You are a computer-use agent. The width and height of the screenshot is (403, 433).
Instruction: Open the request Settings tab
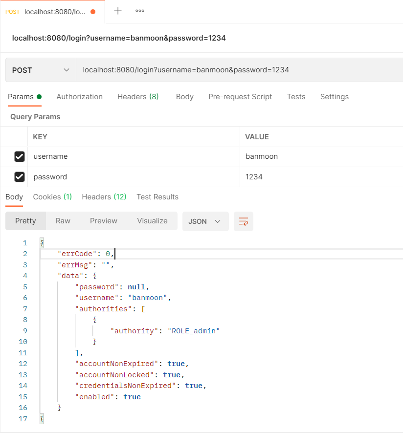(334, 97)
